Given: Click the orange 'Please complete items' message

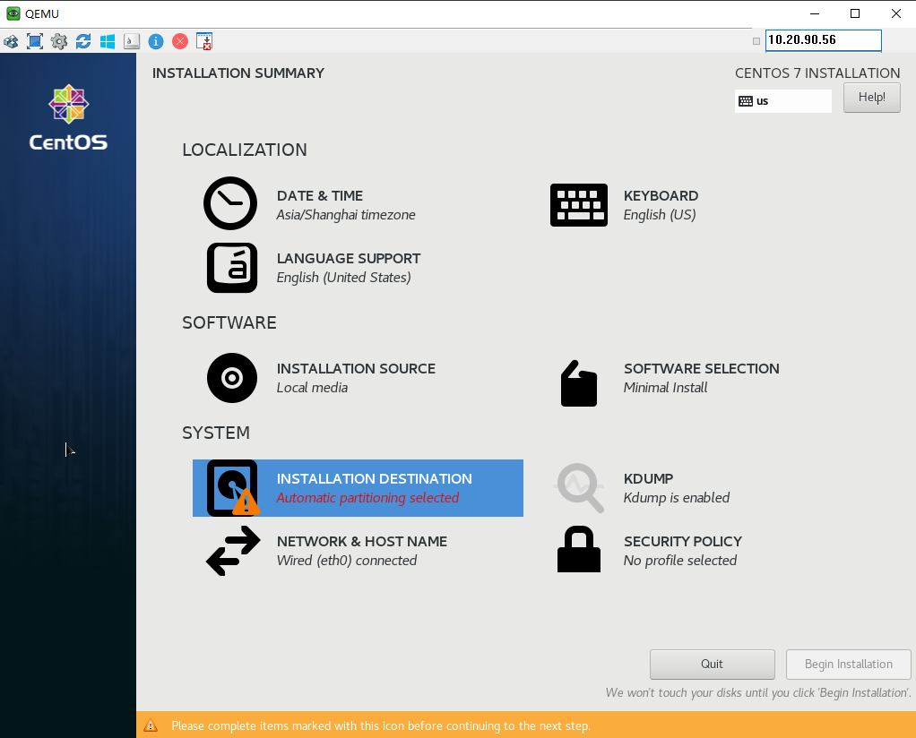Looking at the screenshot, I should click(x=381, y=725).
